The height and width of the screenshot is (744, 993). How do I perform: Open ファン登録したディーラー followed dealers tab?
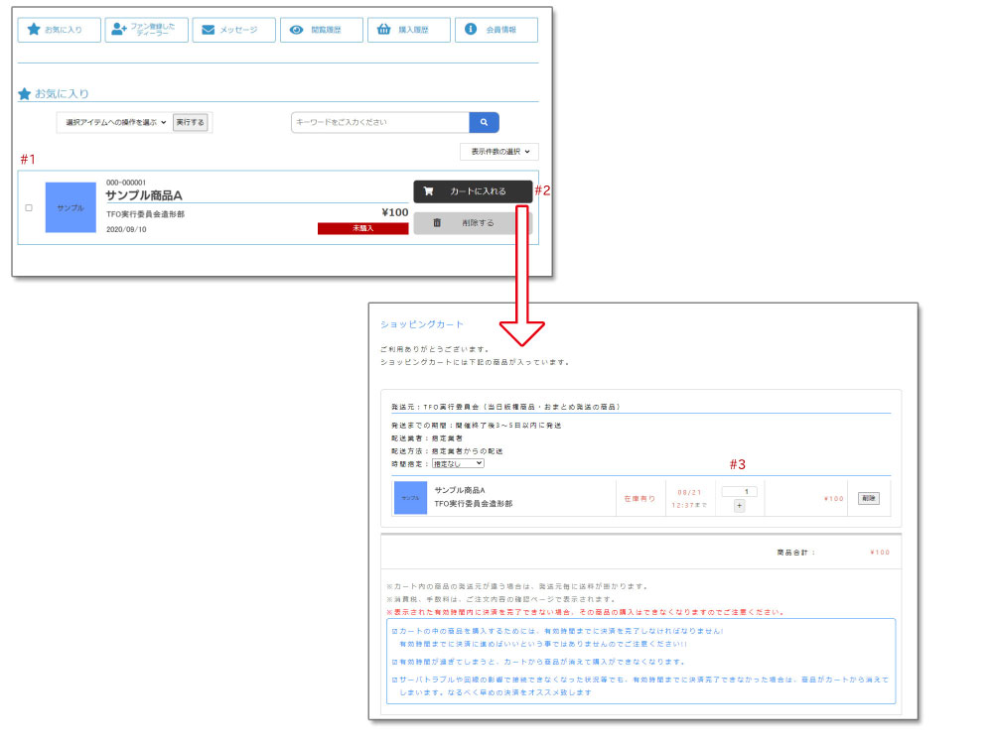click(x=146, y=30)
